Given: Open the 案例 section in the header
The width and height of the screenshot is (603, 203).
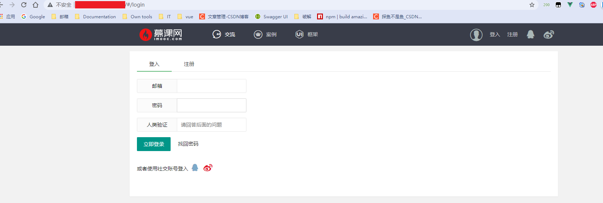Looking at the screenshot, I should click(x=265, y=34).
